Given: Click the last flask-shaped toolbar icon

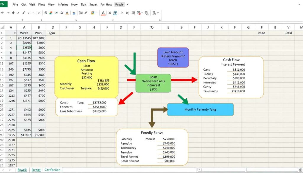Looking at the screenshot, I should click(x=154, y=13).
